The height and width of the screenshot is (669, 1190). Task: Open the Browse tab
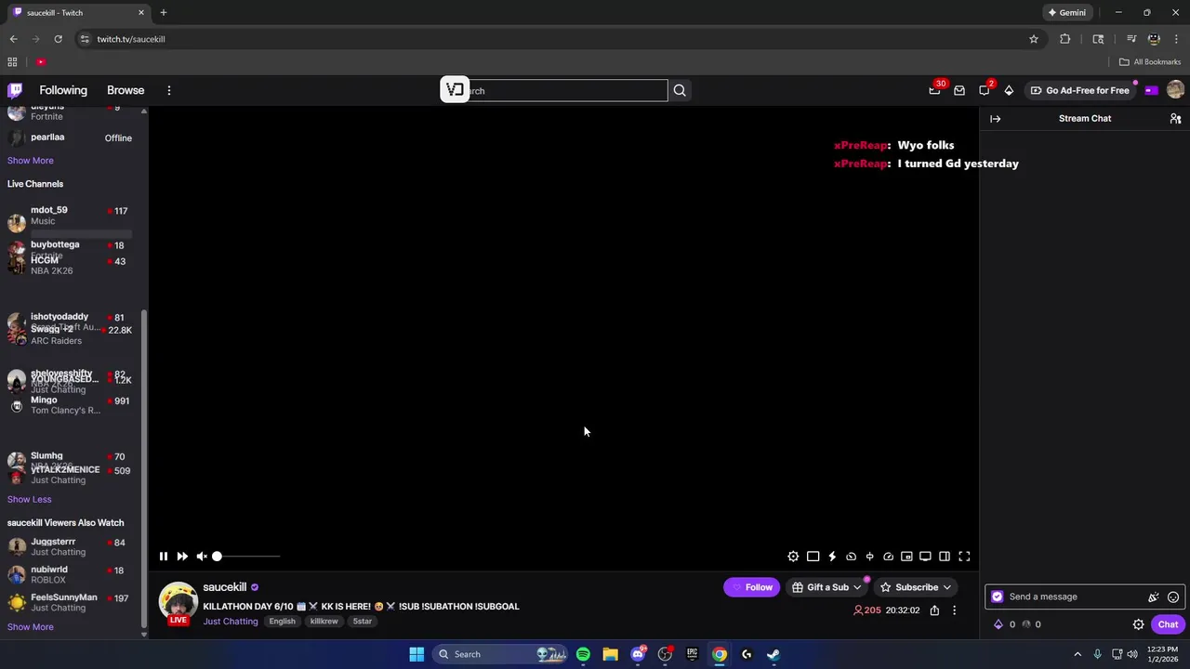(126, 90)
